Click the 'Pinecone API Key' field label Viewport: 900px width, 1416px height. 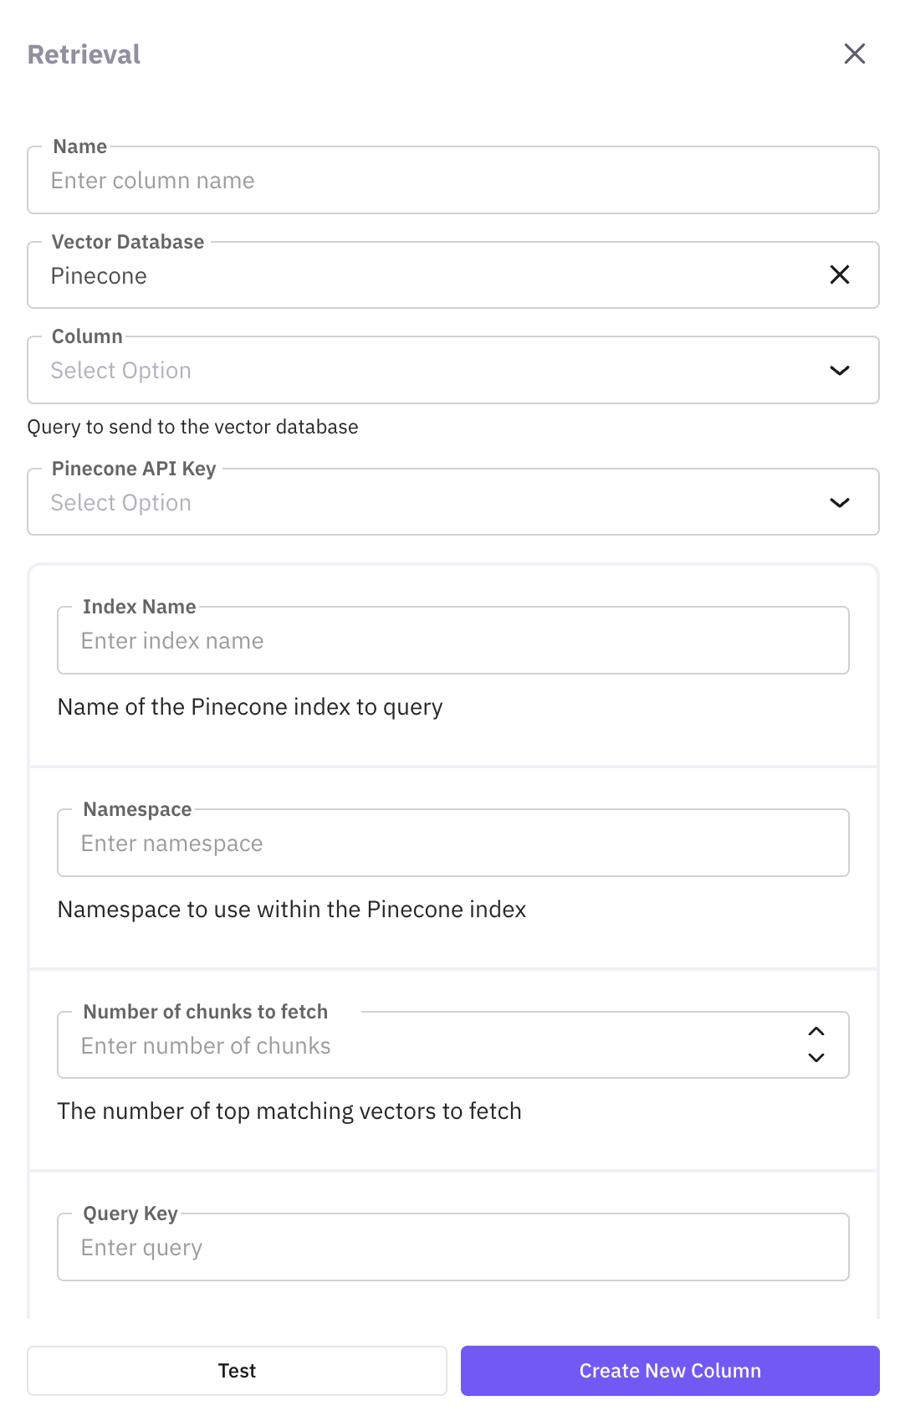pyautogui.click(x=134, y=469)
